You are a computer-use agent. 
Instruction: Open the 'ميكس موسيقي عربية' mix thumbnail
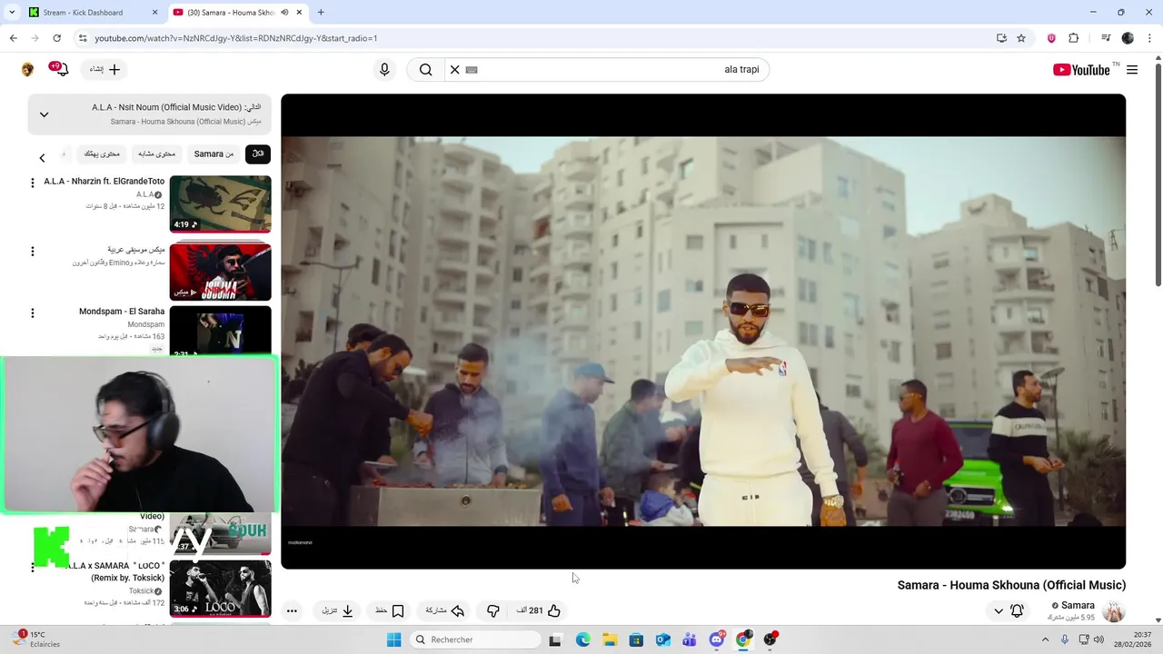click(x=220, y=272)
